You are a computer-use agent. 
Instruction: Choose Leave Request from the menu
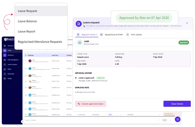[x=41, y=11]
